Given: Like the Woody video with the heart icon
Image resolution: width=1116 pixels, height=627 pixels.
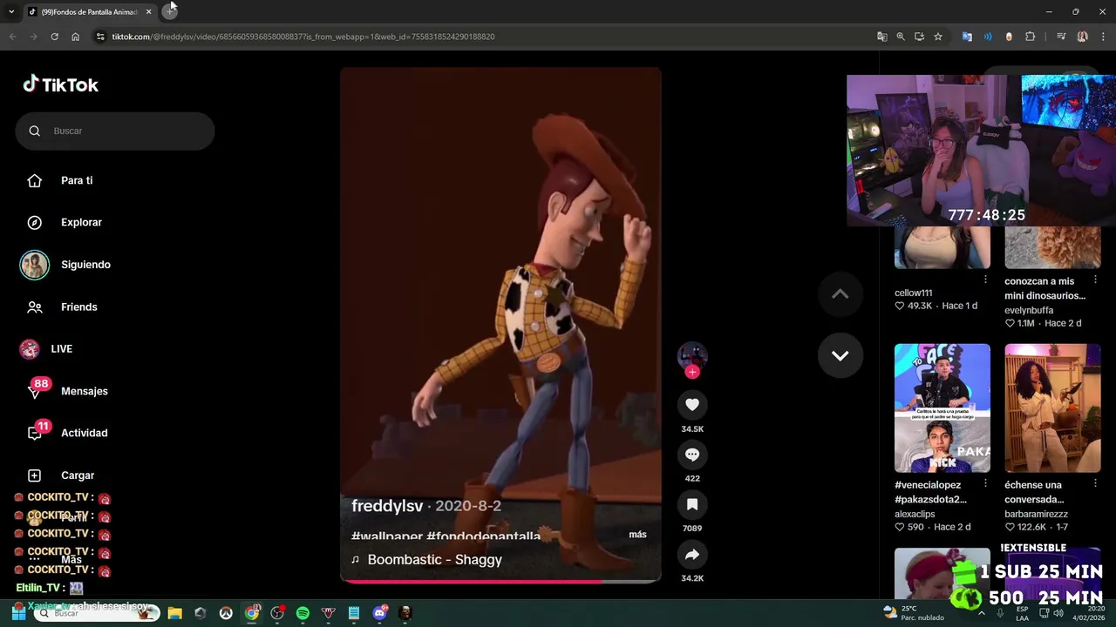Looking at the screenshot, I should (x=692, y=405).
